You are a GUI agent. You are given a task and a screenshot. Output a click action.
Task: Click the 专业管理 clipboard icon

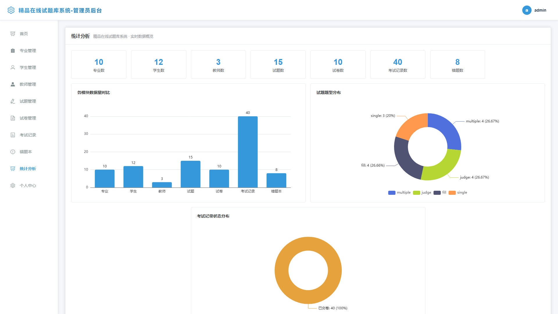point(13,51)
